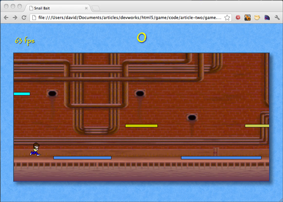This screenshot has height=202, width=283.
Task: Click the long blue platform on the right
Action: click(221, 157)
